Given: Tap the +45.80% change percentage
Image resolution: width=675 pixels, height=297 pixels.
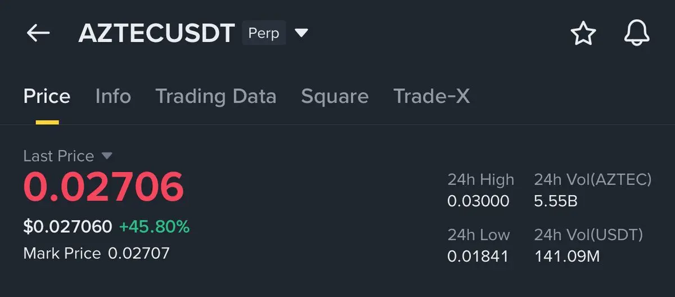Looking at the screenshot, I should click(x=154, y=227).
